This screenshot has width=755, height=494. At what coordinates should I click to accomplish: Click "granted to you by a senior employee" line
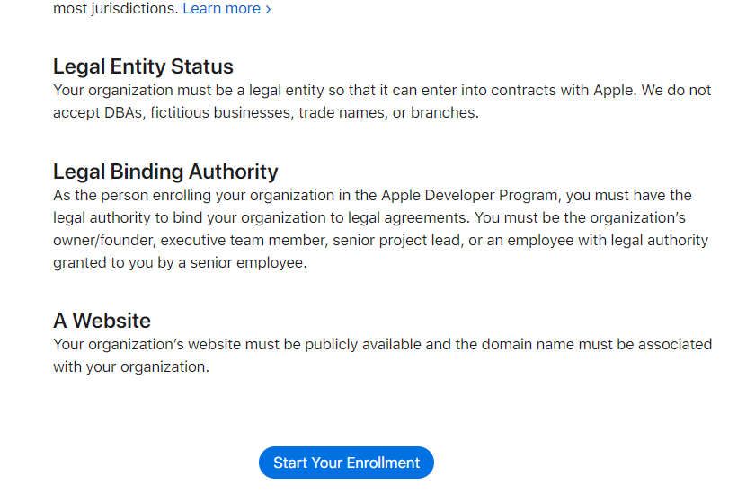pyautogui.click(x=180, y=263)
